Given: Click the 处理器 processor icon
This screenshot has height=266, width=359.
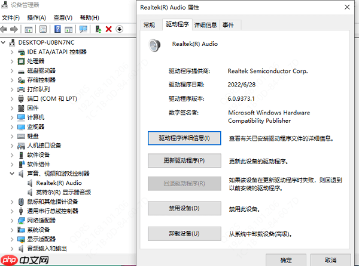Looking at the screenshot, I should pos(21,61).
